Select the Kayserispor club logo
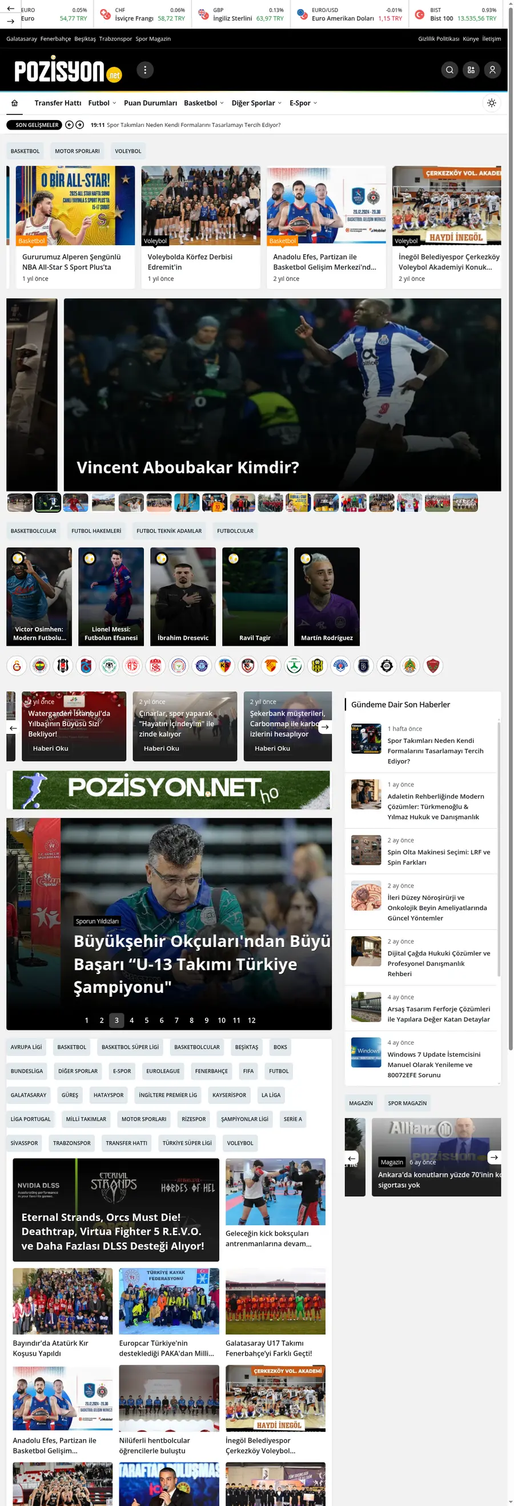 coord(225,665)
